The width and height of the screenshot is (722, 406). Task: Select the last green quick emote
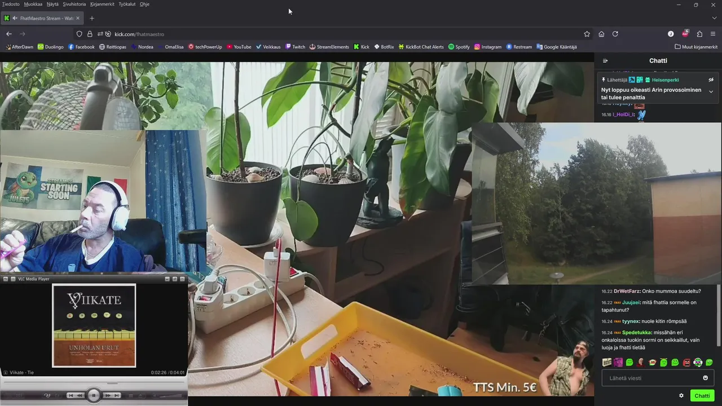709,363
